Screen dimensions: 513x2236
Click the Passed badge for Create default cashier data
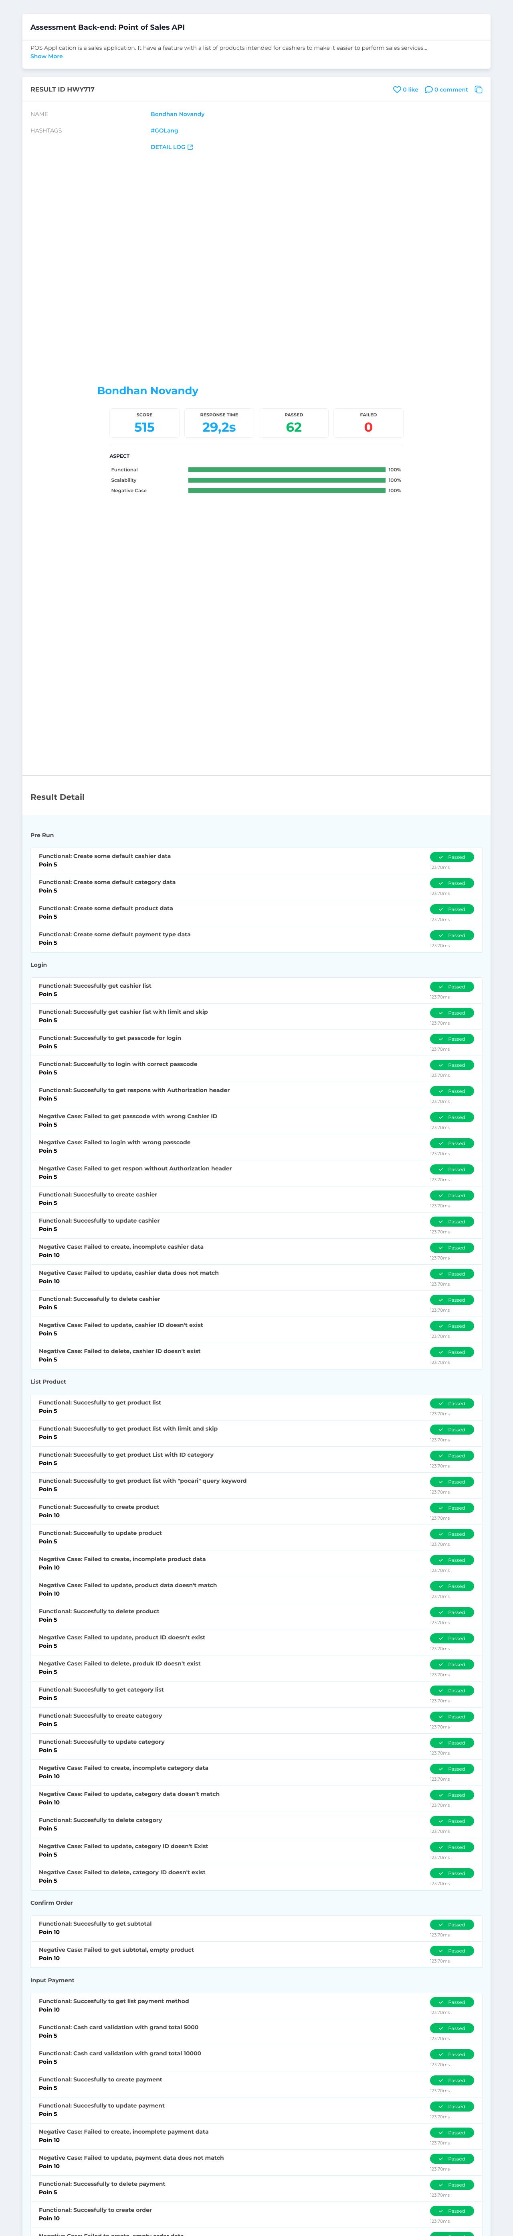(x=451, y=857)
